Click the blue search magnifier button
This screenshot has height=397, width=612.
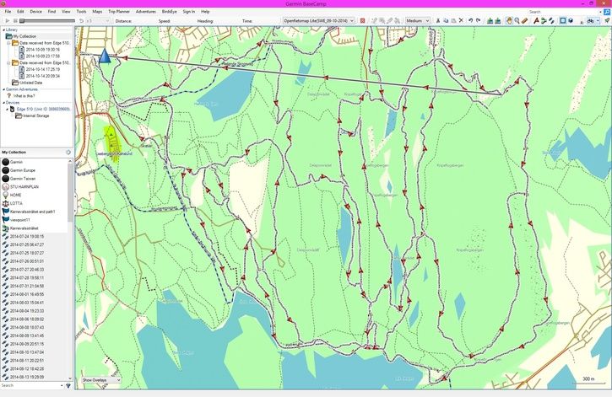pyautogui.click(x=607, y=12)
